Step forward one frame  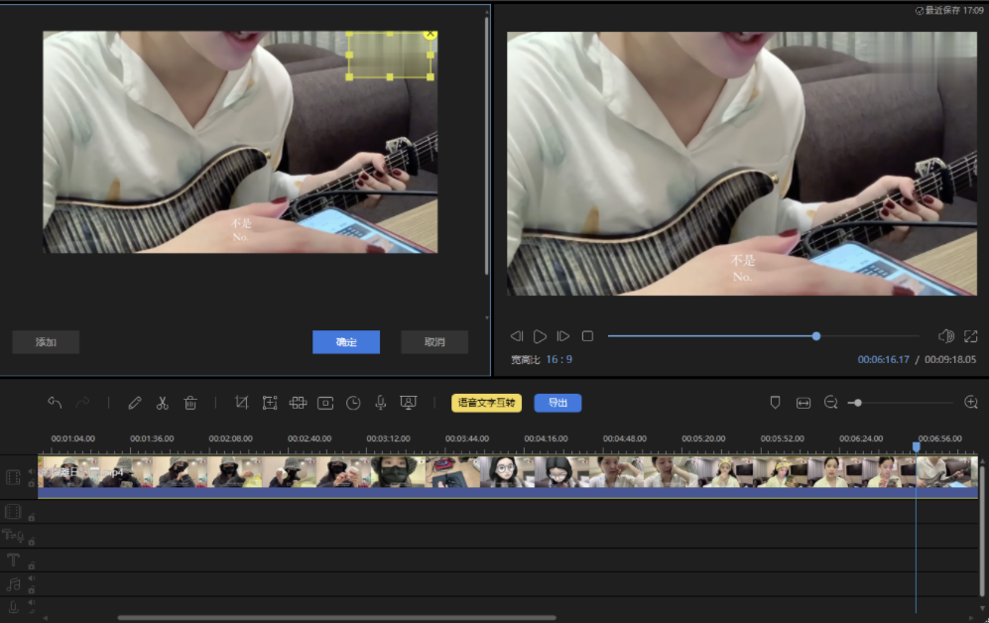point(563,336)
